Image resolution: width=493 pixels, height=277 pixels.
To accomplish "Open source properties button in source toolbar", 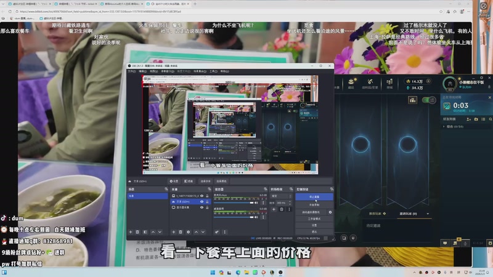I will click(174, 181).
